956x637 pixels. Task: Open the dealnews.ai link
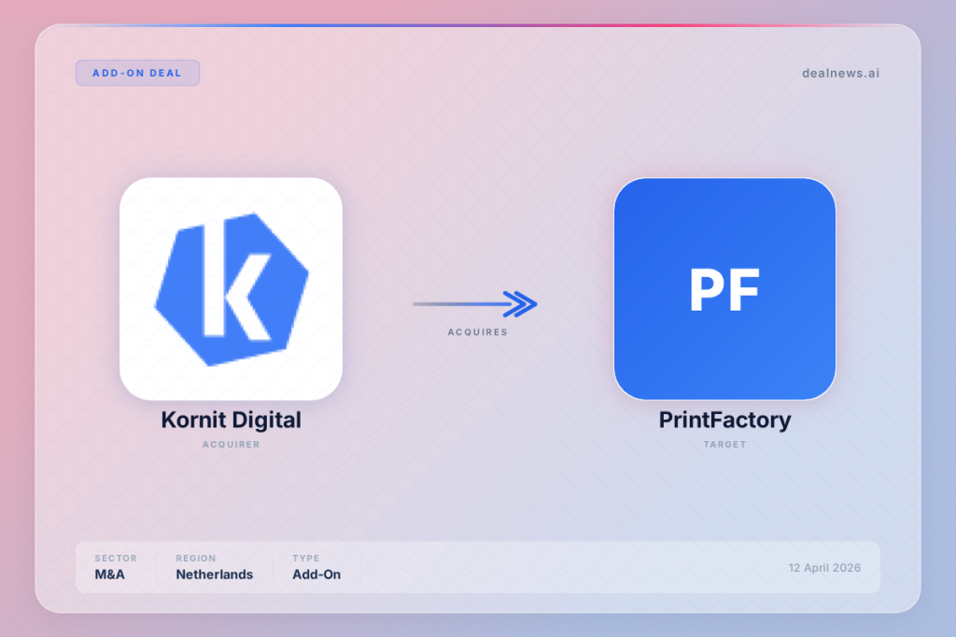pos(840,73)
